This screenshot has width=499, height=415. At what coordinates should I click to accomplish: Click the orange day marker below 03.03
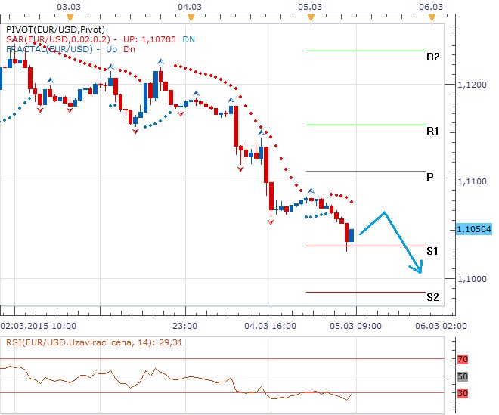tap(69, 17)
